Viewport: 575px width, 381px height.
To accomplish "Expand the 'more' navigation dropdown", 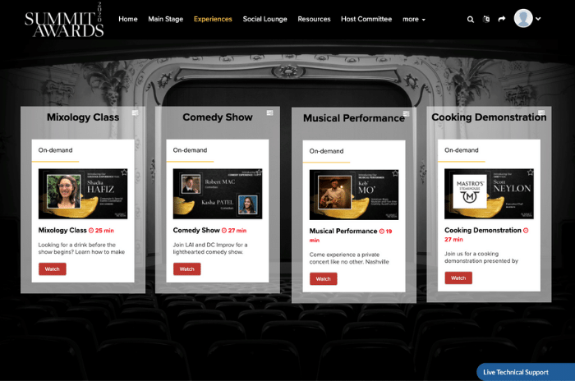I will point(413,19).
